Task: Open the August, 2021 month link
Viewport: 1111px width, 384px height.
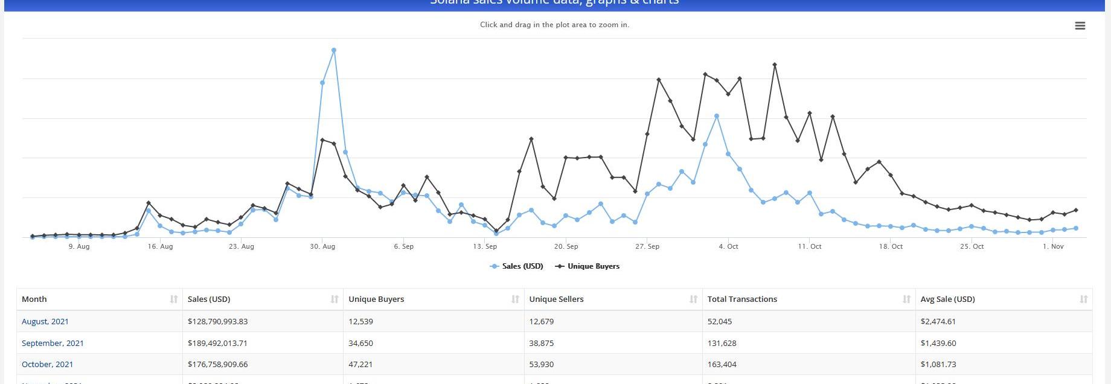Action: pyautogui.click(x=45, y=322)
